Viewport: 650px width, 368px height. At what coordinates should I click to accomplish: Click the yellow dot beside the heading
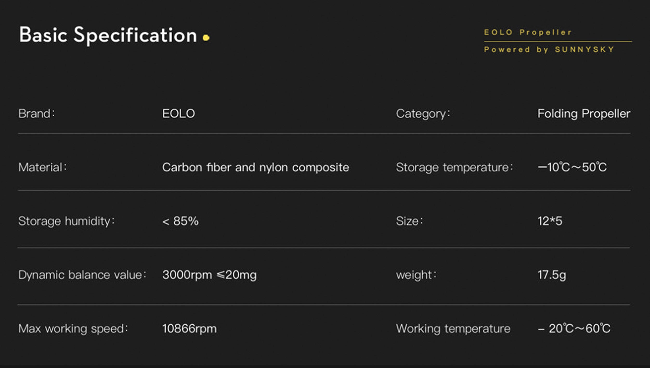pyautogui.click(x=206, y=38)
